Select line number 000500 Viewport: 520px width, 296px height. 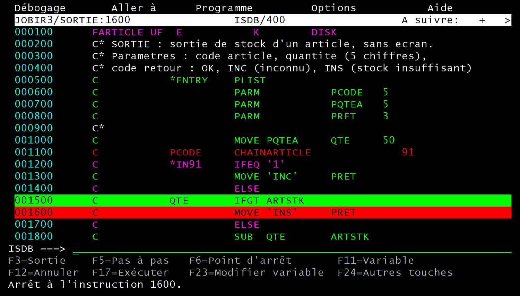(34, 80)
